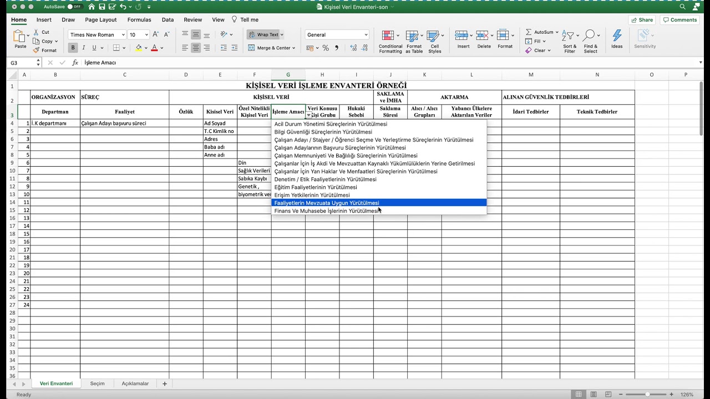Viewport: 710px width, 399px height.
Task: Click the Paste clipboard icon
Action: [x=21, y=37]
